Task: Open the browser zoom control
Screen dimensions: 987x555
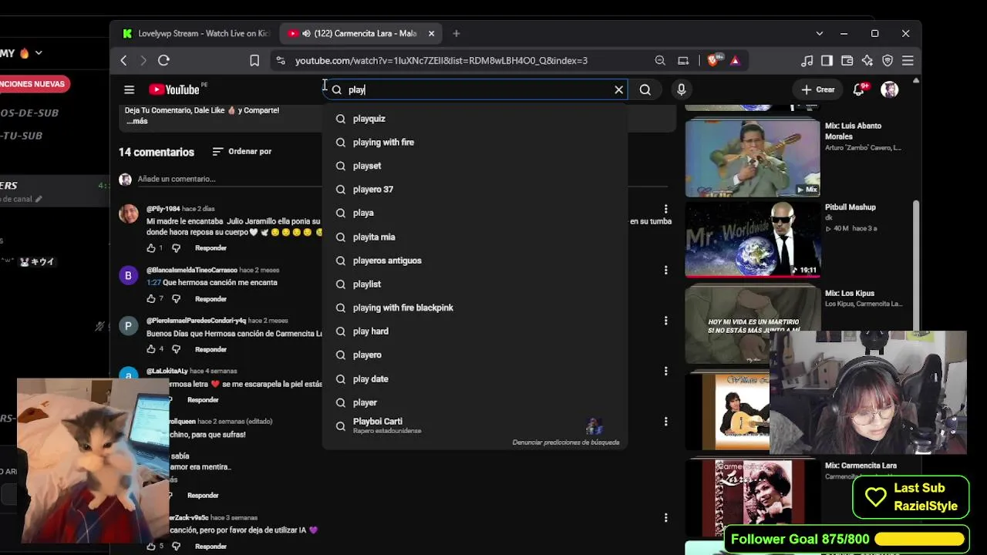Action: (x=660, y=60)
